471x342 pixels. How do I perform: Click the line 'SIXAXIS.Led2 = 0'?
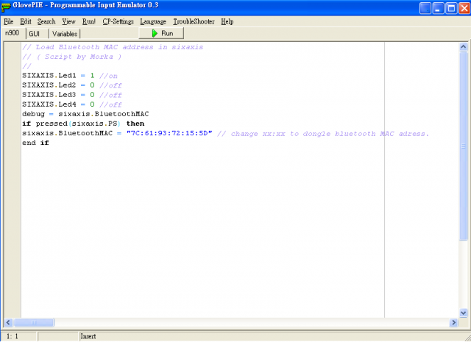[58, 85]
